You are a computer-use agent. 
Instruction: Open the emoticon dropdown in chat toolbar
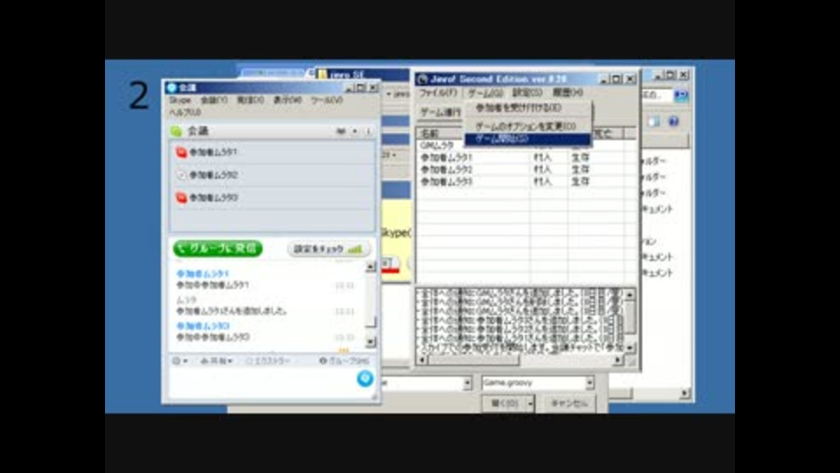(180, 361)
